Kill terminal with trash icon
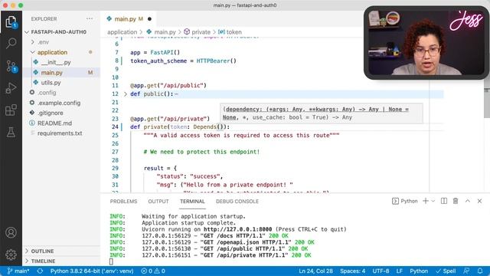490x276 pixels. coord(456,201)
